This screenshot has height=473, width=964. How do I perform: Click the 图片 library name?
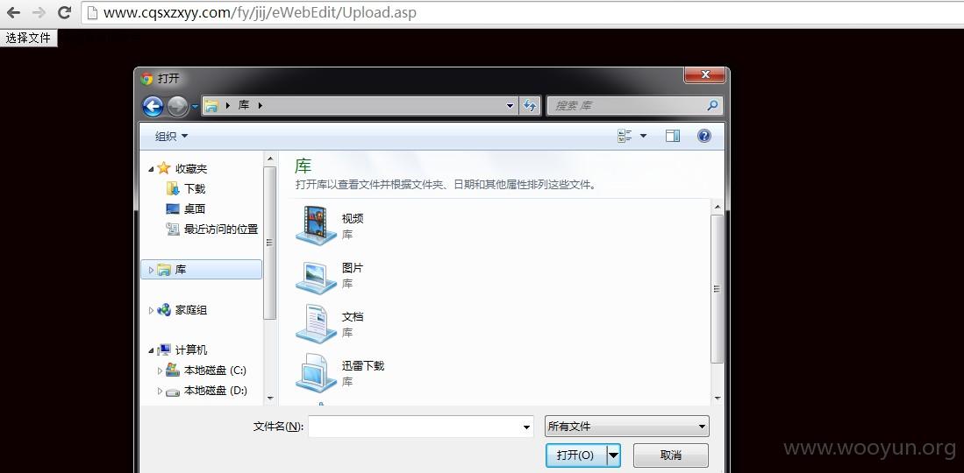click(x=353, y=268)
